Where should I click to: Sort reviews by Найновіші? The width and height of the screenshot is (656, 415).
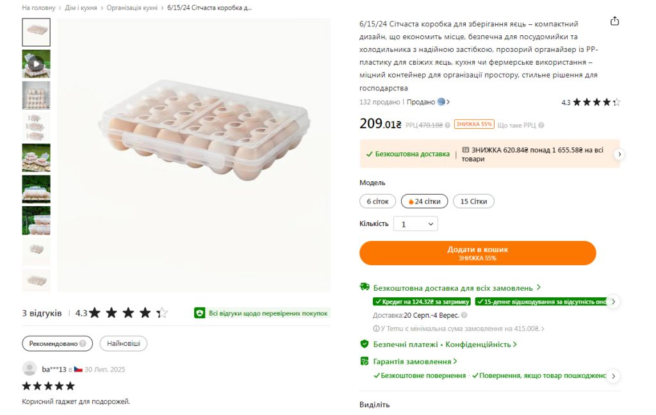click(x=124, y=343)
